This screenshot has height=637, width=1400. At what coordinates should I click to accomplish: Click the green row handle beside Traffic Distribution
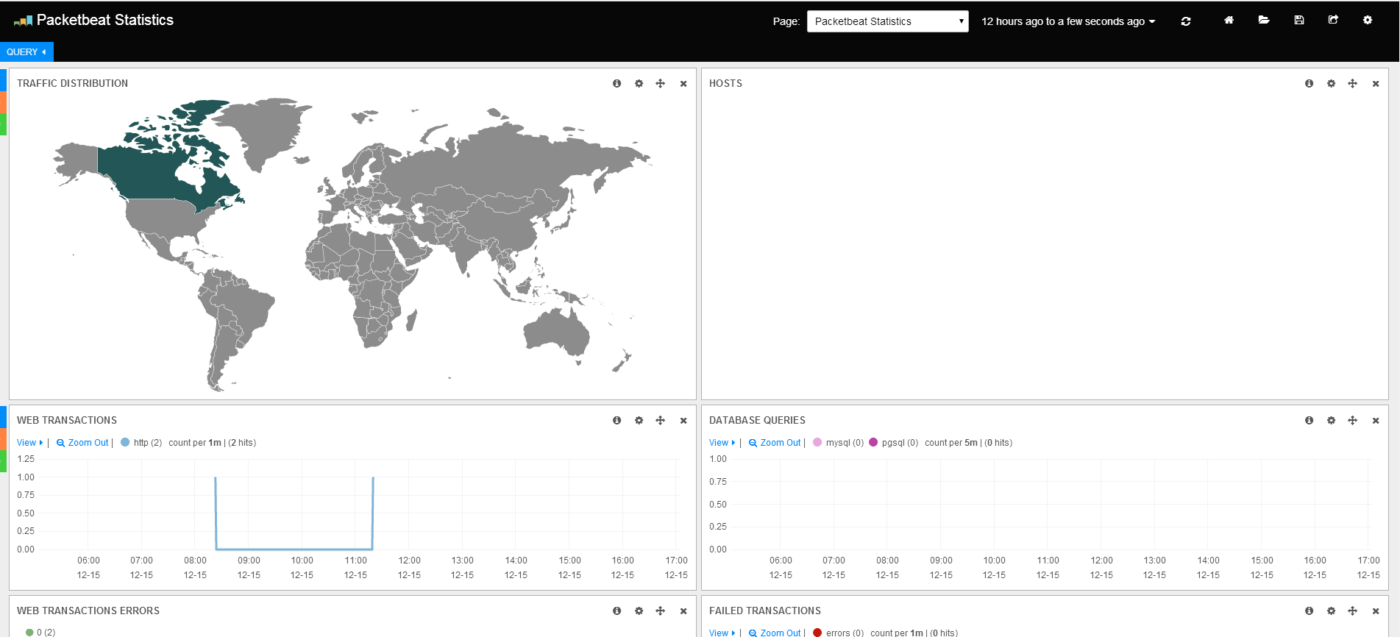pyautogui.click(x=3, y=124)
